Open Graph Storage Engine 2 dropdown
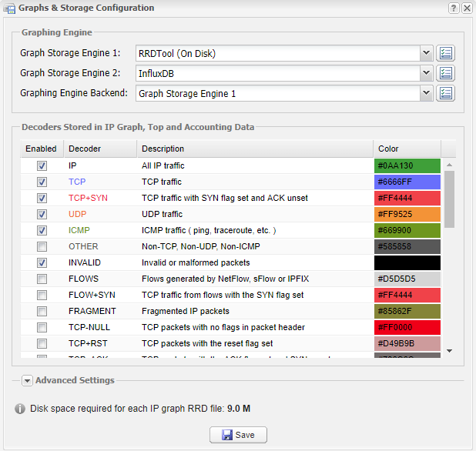476x451 pixels. coord(426,73)
